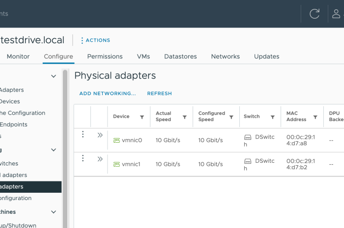
Task: Open the Actions dropdown menu
Action: click(x=95, y=40)
